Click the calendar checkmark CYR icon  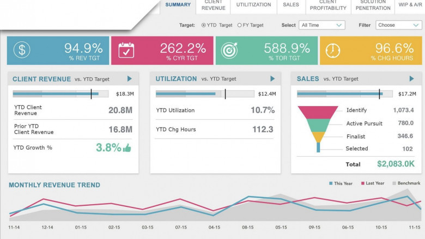(126, 50)
